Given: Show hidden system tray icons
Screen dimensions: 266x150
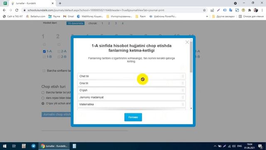Looking at the screenshot, I should (x=215, y=146).
